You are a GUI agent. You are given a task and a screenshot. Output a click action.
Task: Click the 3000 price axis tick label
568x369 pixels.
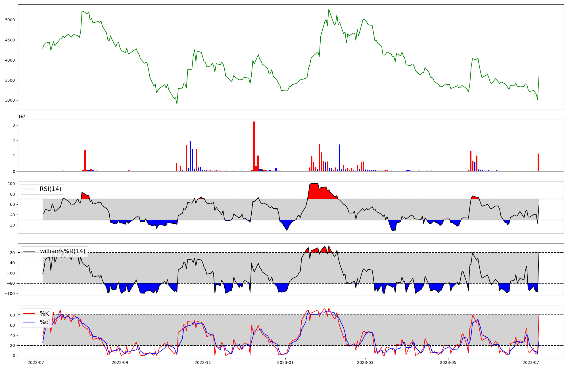10,100
